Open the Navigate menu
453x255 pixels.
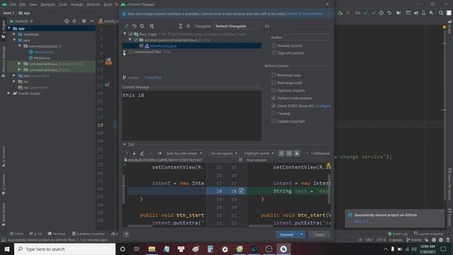[x=47, y=4]
